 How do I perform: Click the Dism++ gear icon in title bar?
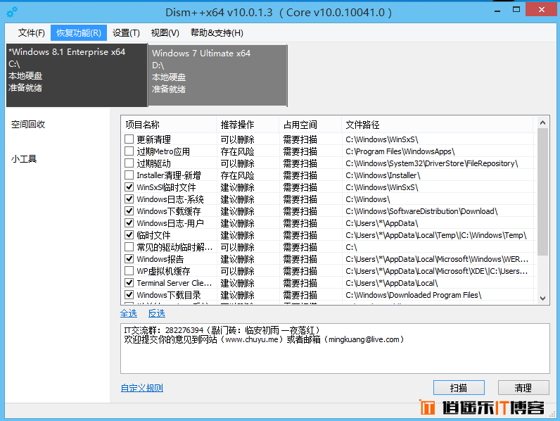(12, 13)
